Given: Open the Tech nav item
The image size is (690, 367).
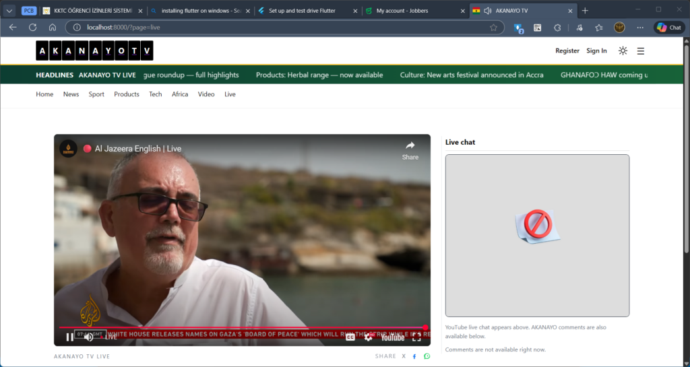Looking at the screenshot, I should pyautogui.click(x=156, y=94).
